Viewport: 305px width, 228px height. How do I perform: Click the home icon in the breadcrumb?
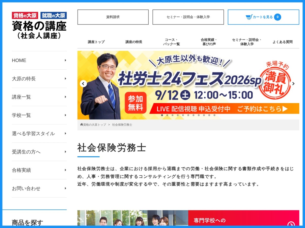(82, 125)
